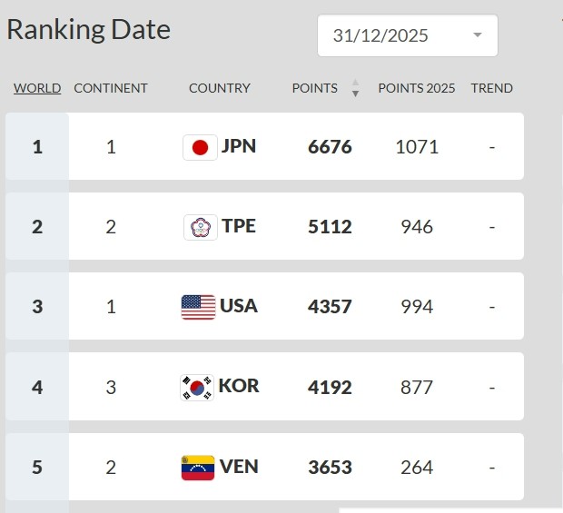The width and height of the screenshot is (563, 513).
Task: Click the COUNTRY column header
Action: (220, 88)
